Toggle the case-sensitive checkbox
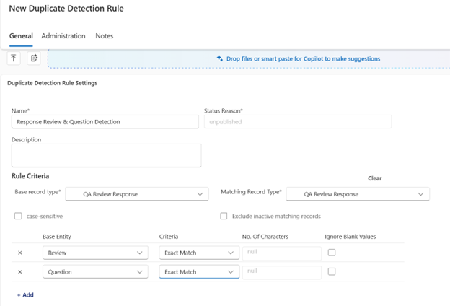This screenshot has width=450, height=306. click(x=18, y=216)
